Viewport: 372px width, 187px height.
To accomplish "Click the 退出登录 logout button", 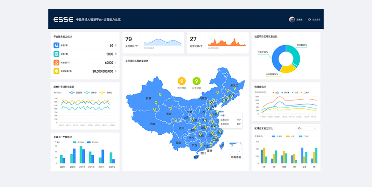I will [x=314, y=19].
